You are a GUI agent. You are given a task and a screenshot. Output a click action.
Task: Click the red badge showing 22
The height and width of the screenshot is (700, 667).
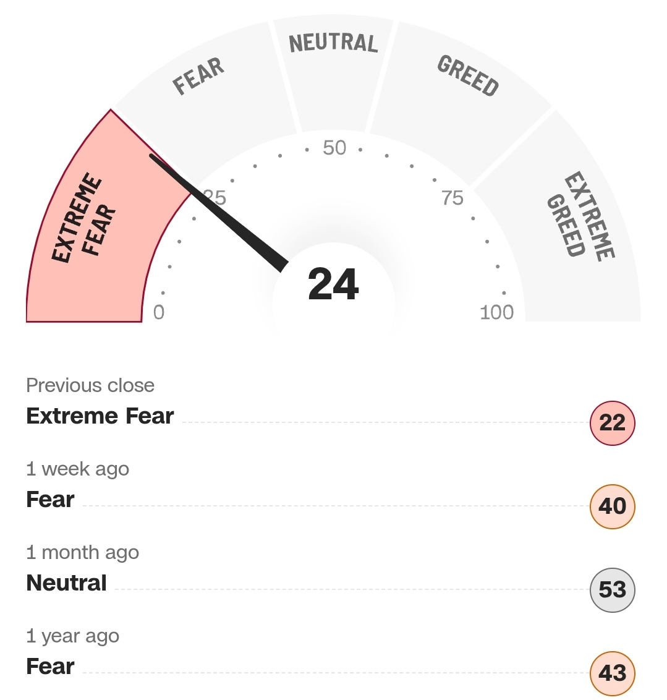(x=612, y=423)
